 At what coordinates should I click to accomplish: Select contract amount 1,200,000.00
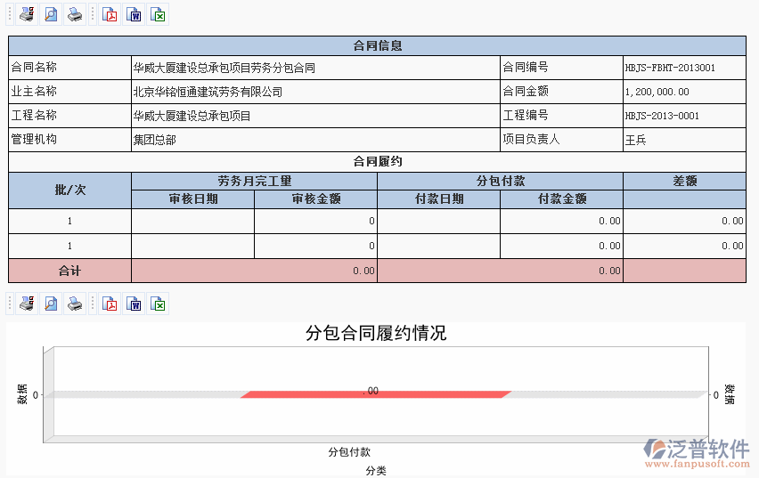657,92
